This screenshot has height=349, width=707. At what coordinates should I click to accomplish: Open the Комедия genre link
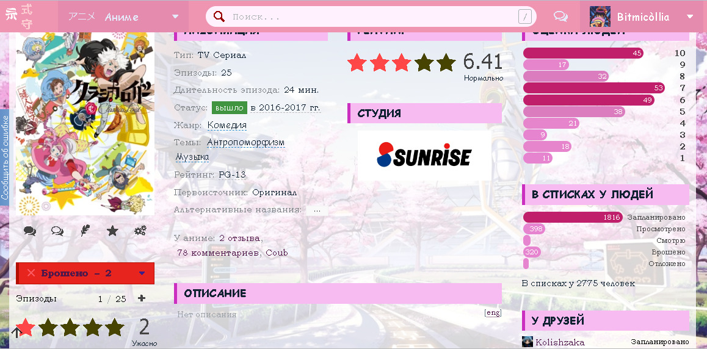pyautogui.click(x=227, y=125)
